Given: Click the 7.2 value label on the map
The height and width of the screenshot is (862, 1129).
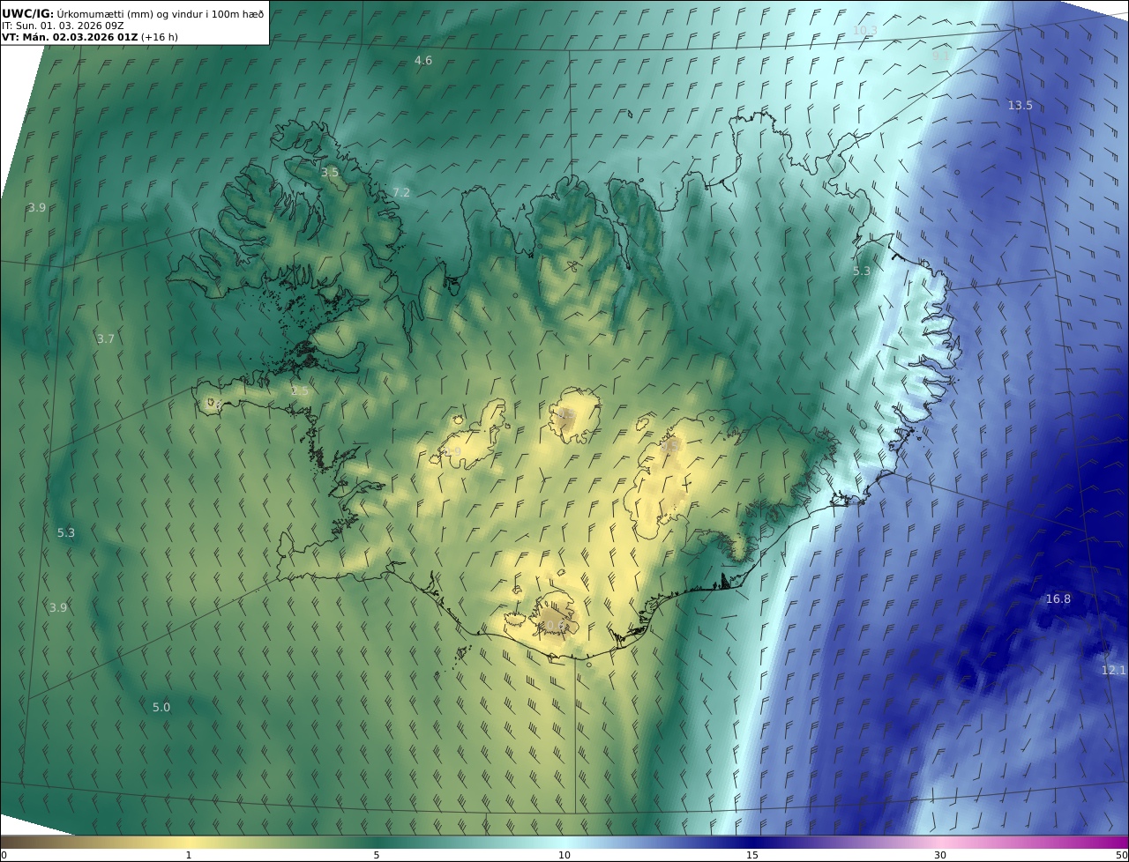Looking at the screenshot, I should coord(401,192).
